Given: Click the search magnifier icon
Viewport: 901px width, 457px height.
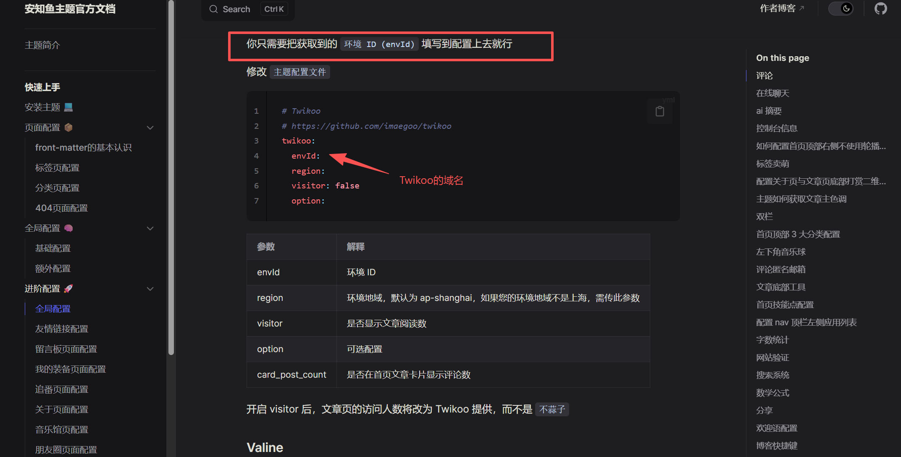Looking at the screenshot, I should click(213, 9).
